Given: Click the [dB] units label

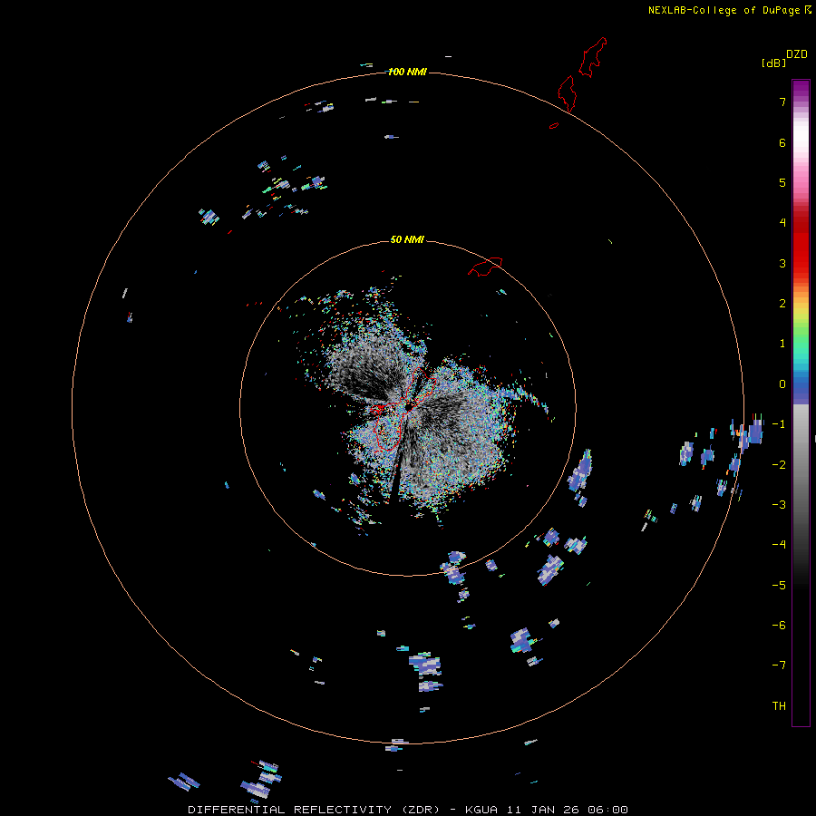Looking at the screenshot, I should point(774,63).
